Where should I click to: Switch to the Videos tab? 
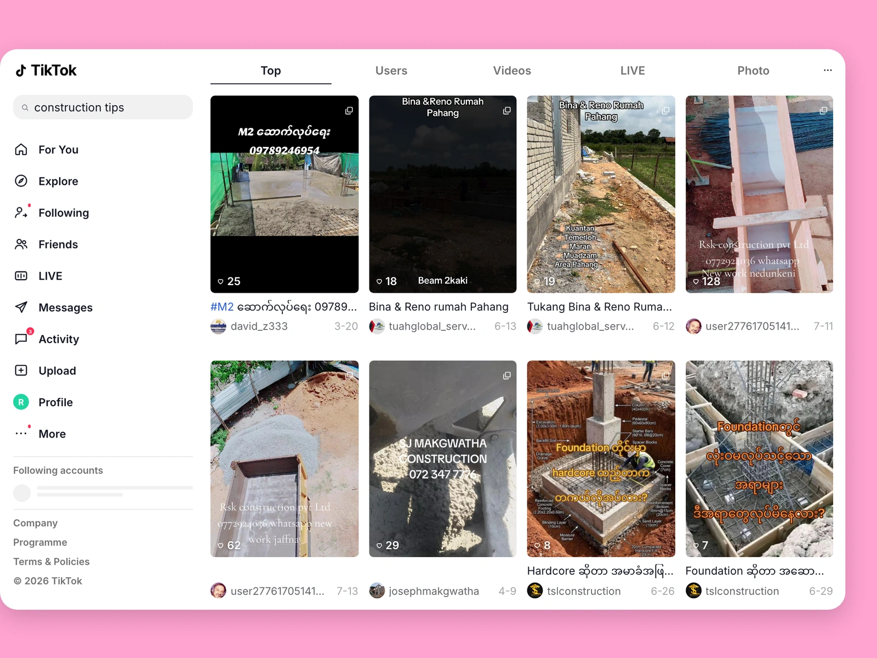tap(512, 71)
